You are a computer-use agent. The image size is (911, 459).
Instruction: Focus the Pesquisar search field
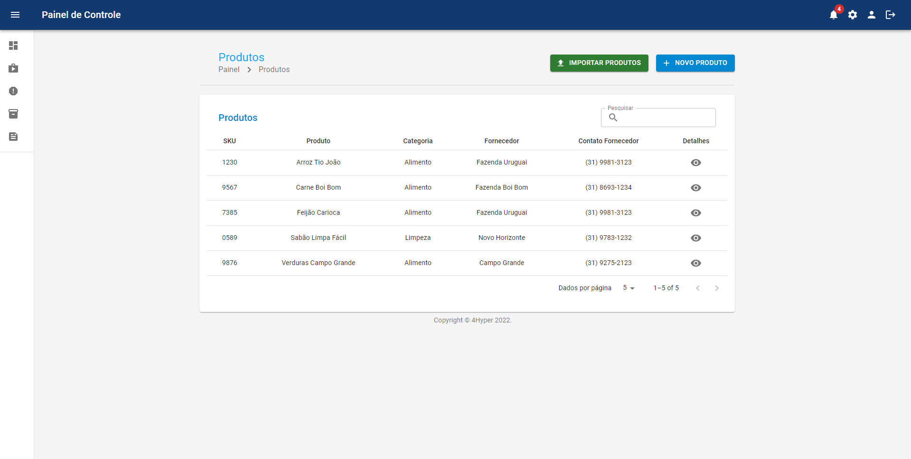pyautogui.click(x=665, y=118)
